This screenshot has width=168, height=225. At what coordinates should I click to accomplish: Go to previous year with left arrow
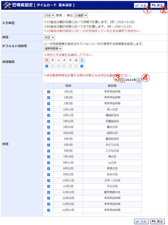(x=123, y=80)
